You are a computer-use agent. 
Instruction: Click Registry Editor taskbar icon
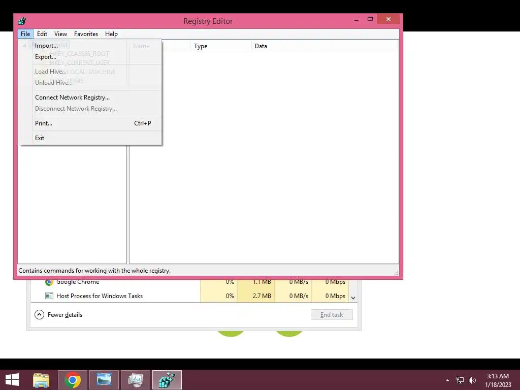(x=167, y=380)
